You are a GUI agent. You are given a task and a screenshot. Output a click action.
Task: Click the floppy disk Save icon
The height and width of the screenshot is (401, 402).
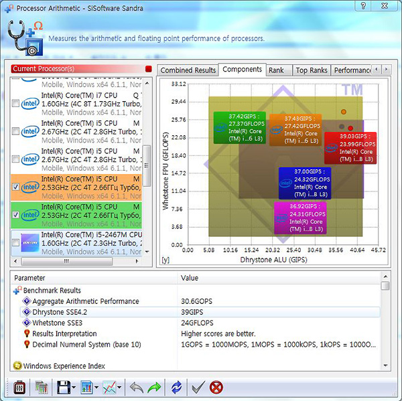click(64, 387)
